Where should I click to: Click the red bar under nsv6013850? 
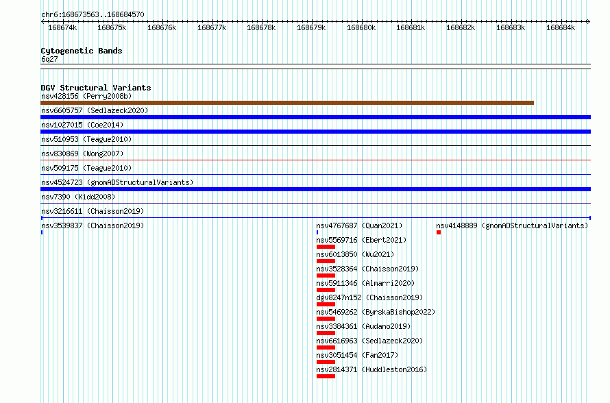coord(326,261)
